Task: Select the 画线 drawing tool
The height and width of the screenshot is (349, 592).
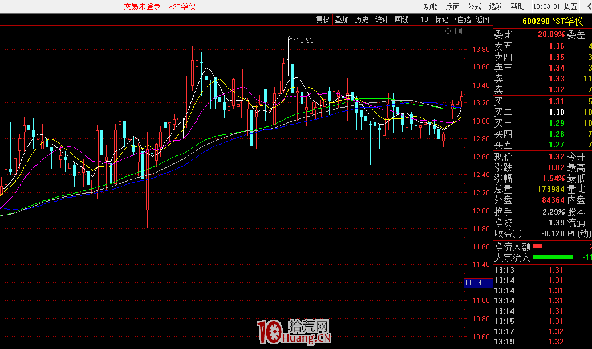Action: click(402, 19)
